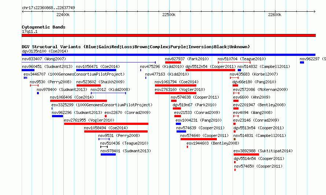Image resolution: width=326 pixels, height=195 pixels.
Task: Click nsv435683 (Korbel2007) variant label
Action: (254, 74)
